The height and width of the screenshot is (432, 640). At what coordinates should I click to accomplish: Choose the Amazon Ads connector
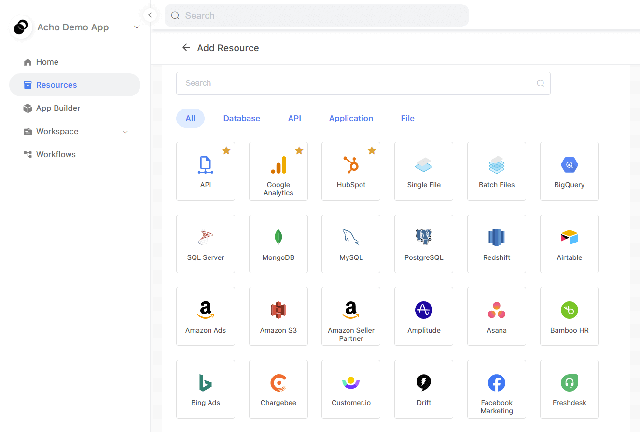(x=206, y=316)
